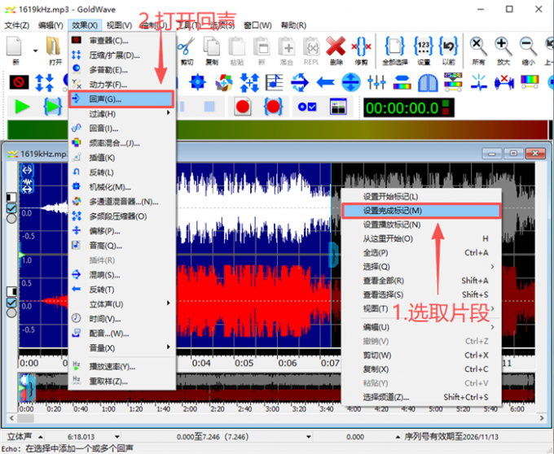Viewport: 554px width, 454px height.
Task: Choose Select All (P) context item
Action: point(421,252)
